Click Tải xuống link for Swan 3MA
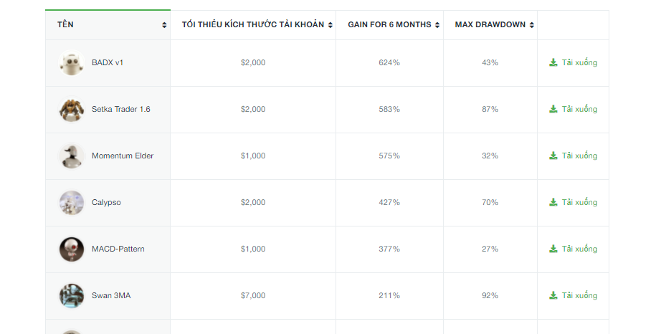Screen dimensions: 661x334 point(574,296)
